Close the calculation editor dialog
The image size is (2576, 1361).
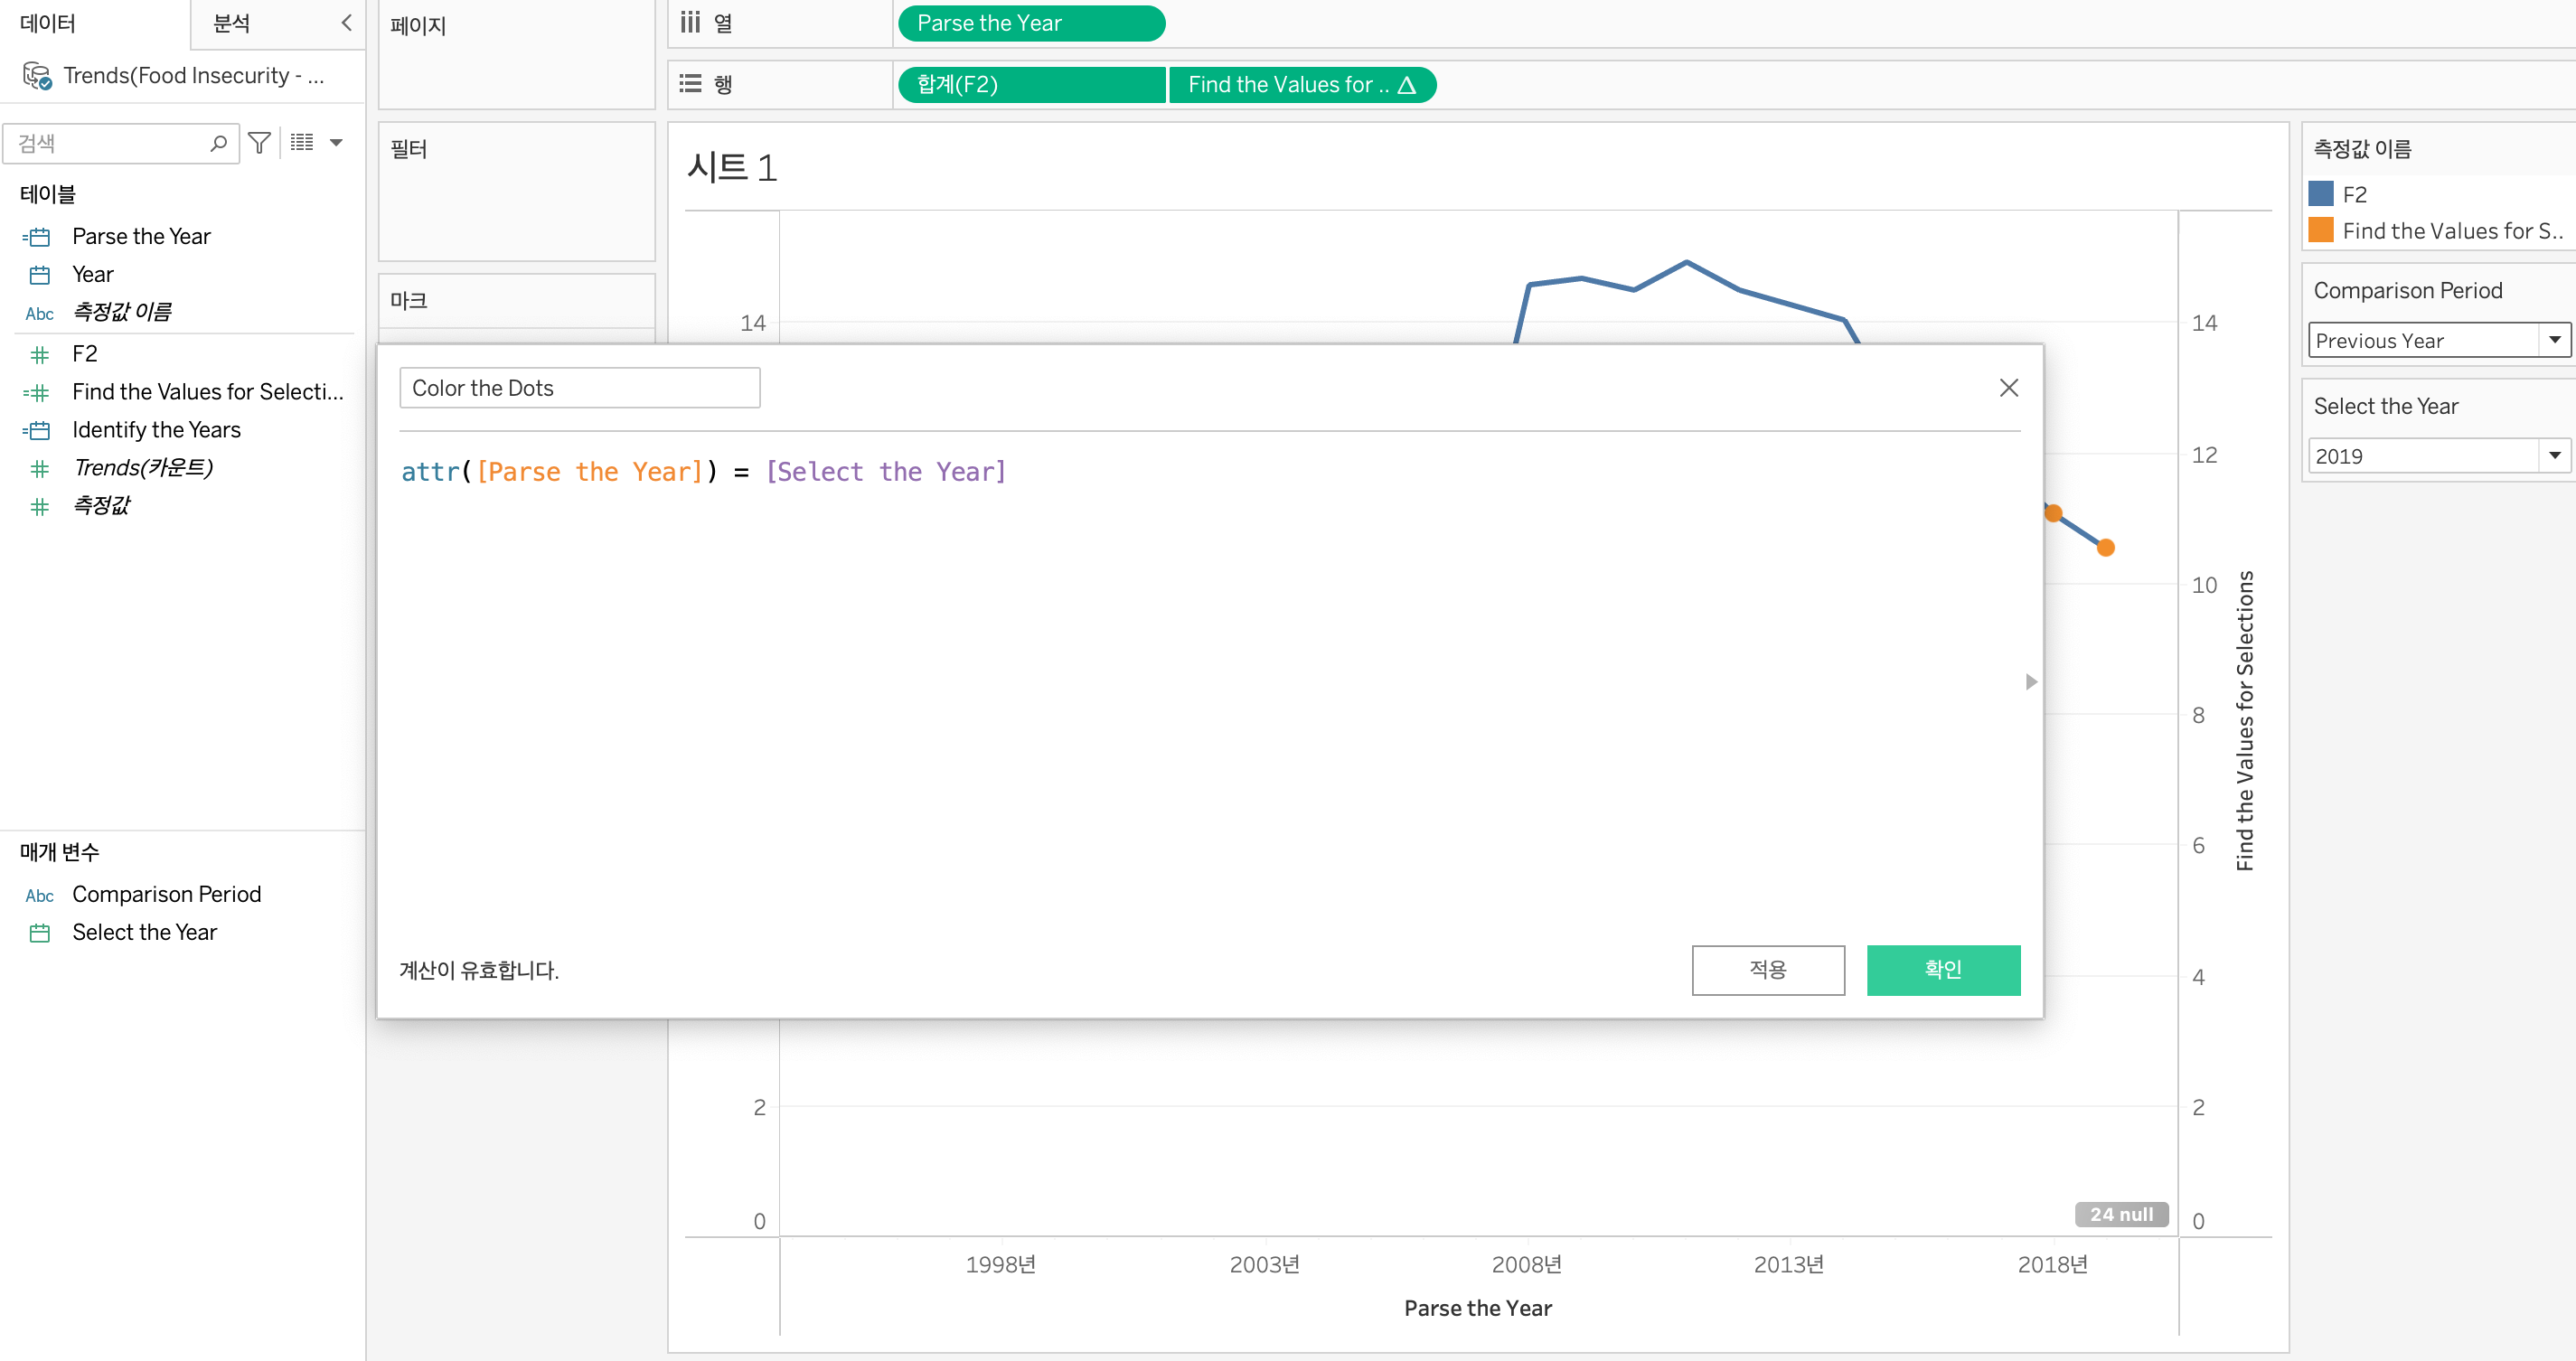point(2008,388)
